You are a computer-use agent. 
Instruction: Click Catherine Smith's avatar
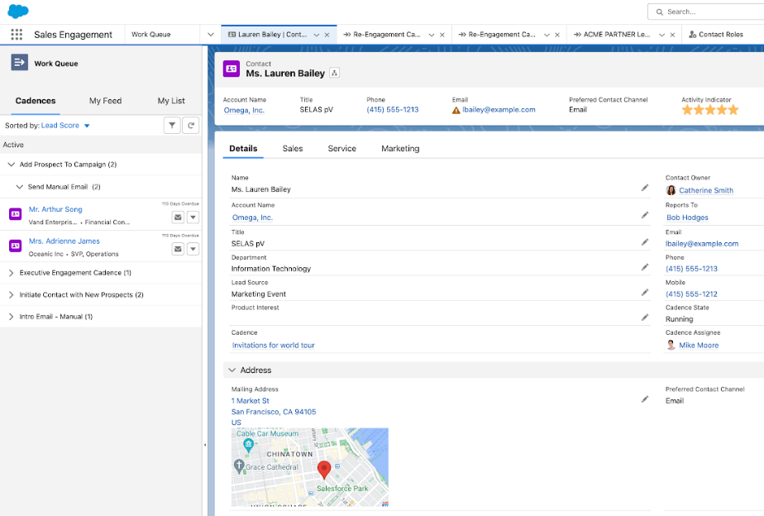671,190
